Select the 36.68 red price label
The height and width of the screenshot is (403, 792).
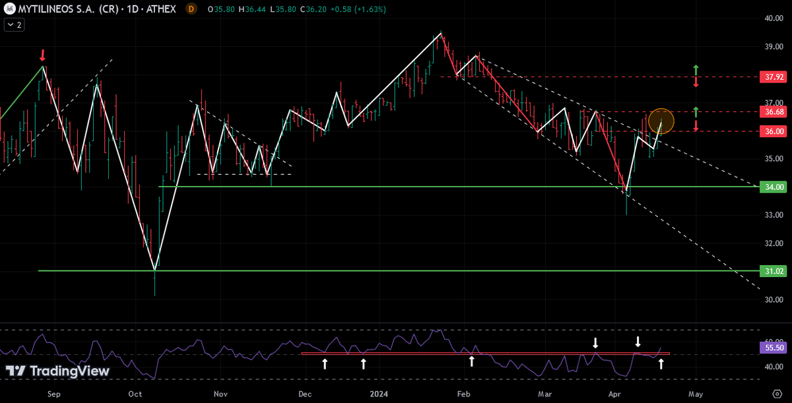coord(772,112)
